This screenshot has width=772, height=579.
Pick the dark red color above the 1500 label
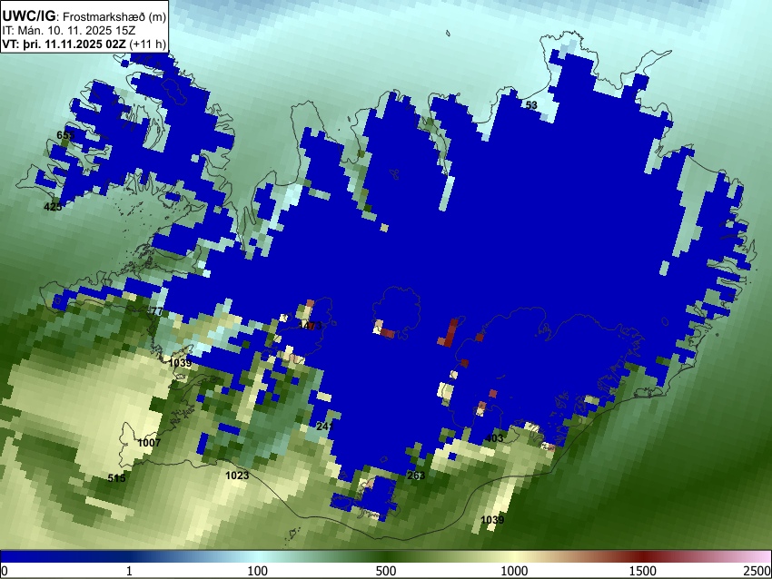coord(643,556)
